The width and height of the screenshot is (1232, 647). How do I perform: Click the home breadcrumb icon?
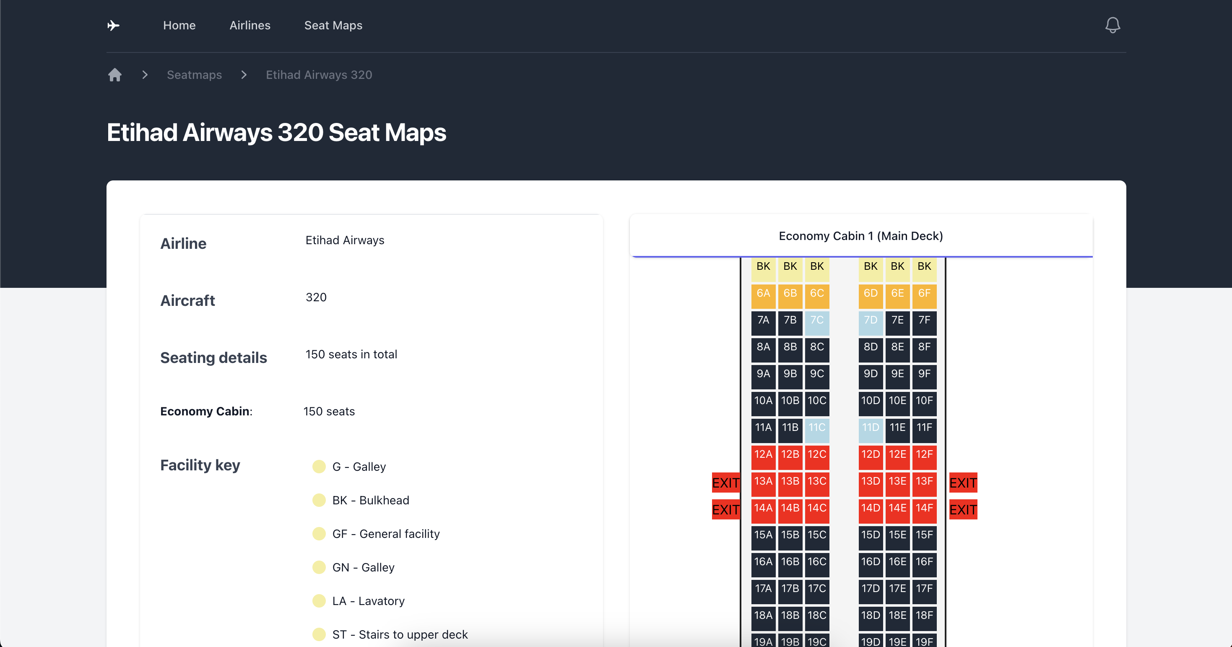click(x=115, y=75)
